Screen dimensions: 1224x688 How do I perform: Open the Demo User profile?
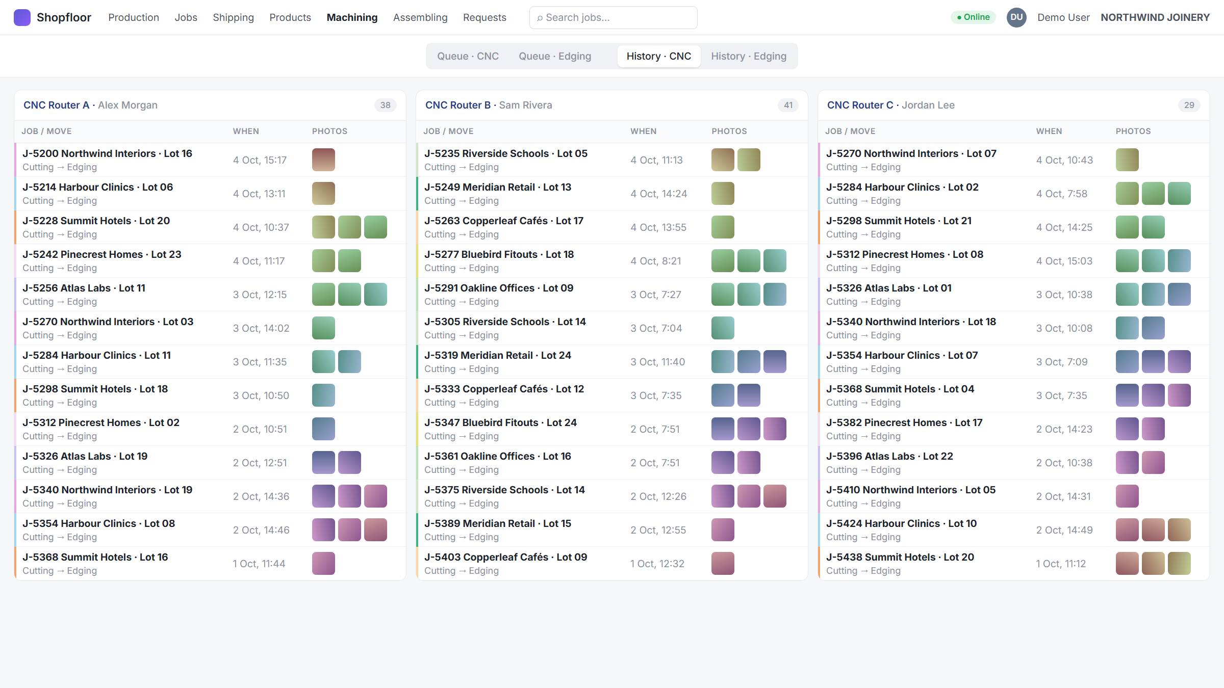tap(1063, 17)
